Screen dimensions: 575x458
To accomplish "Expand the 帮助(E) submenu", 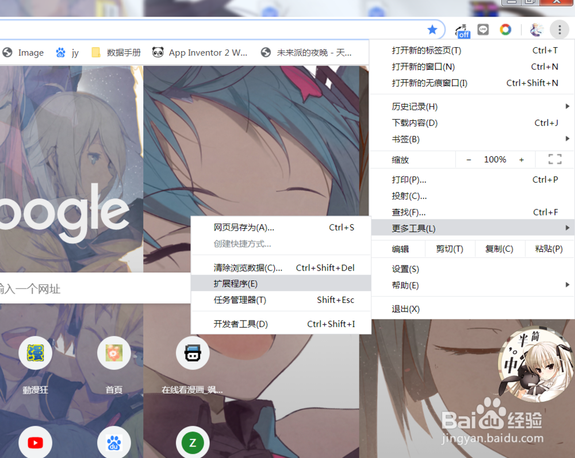I will click(472, 285).
